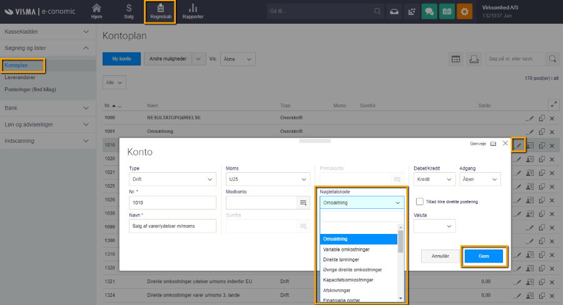Save the account with Gem button
The height and width of the screenshot is (305, 563).
tap(482, 256)
